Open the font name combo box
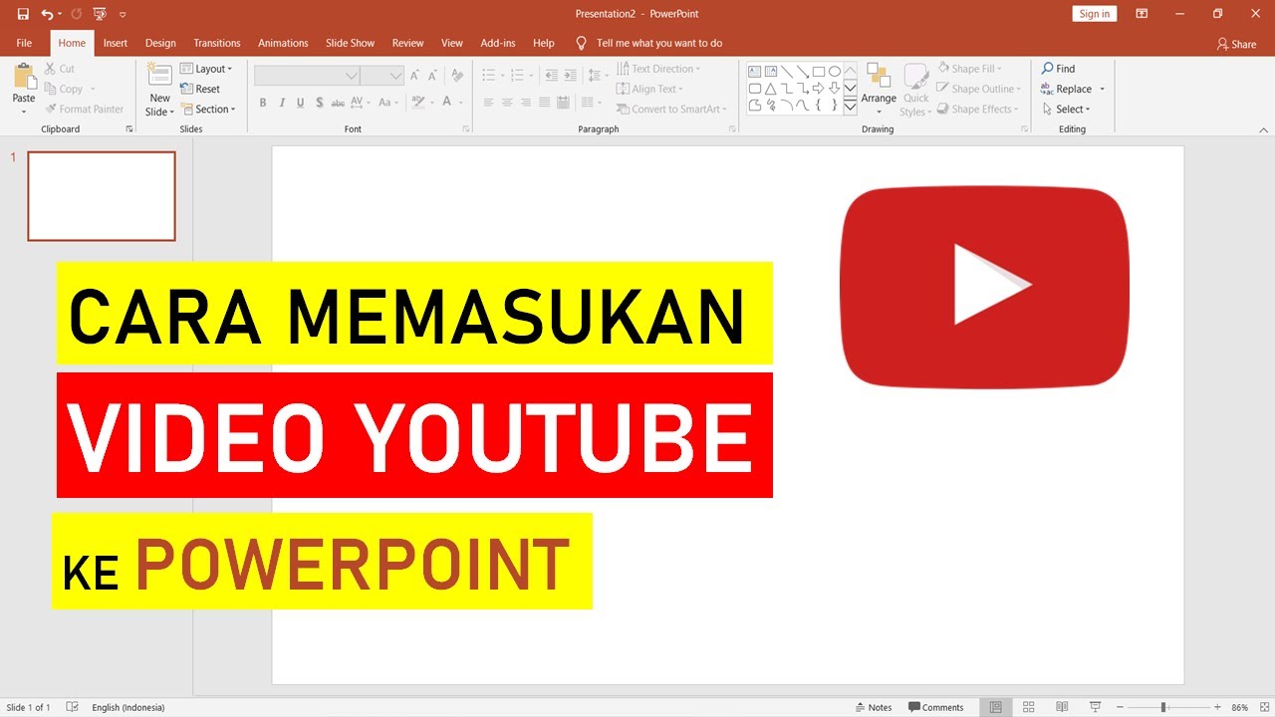This screenshot has width=1275, height=717. (x=307, y=76)
